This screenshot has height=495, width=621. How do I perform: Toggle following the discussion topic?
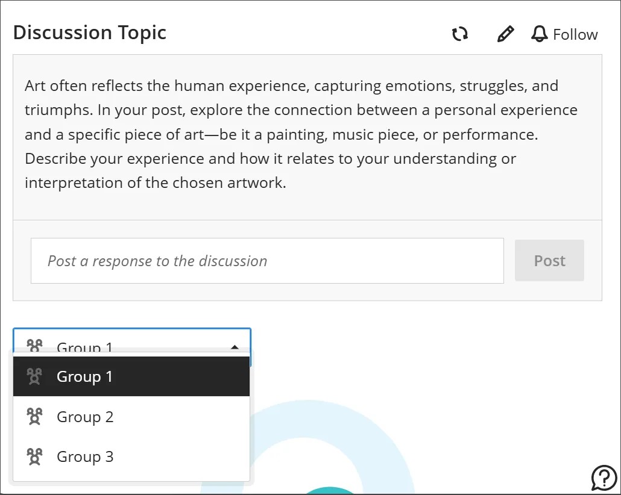[x=564, y=34]
